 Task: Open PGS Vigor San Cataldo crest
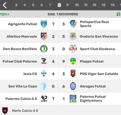[73, 74]
